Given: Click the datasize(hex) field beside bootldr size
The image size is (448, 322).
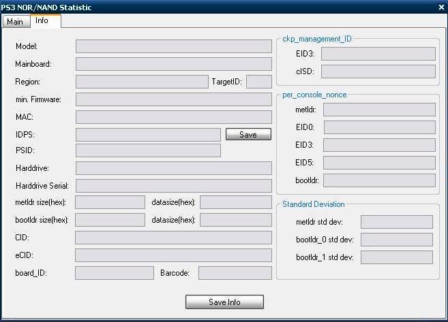Looking at the screenshot, I should click(x=236, y=220).
